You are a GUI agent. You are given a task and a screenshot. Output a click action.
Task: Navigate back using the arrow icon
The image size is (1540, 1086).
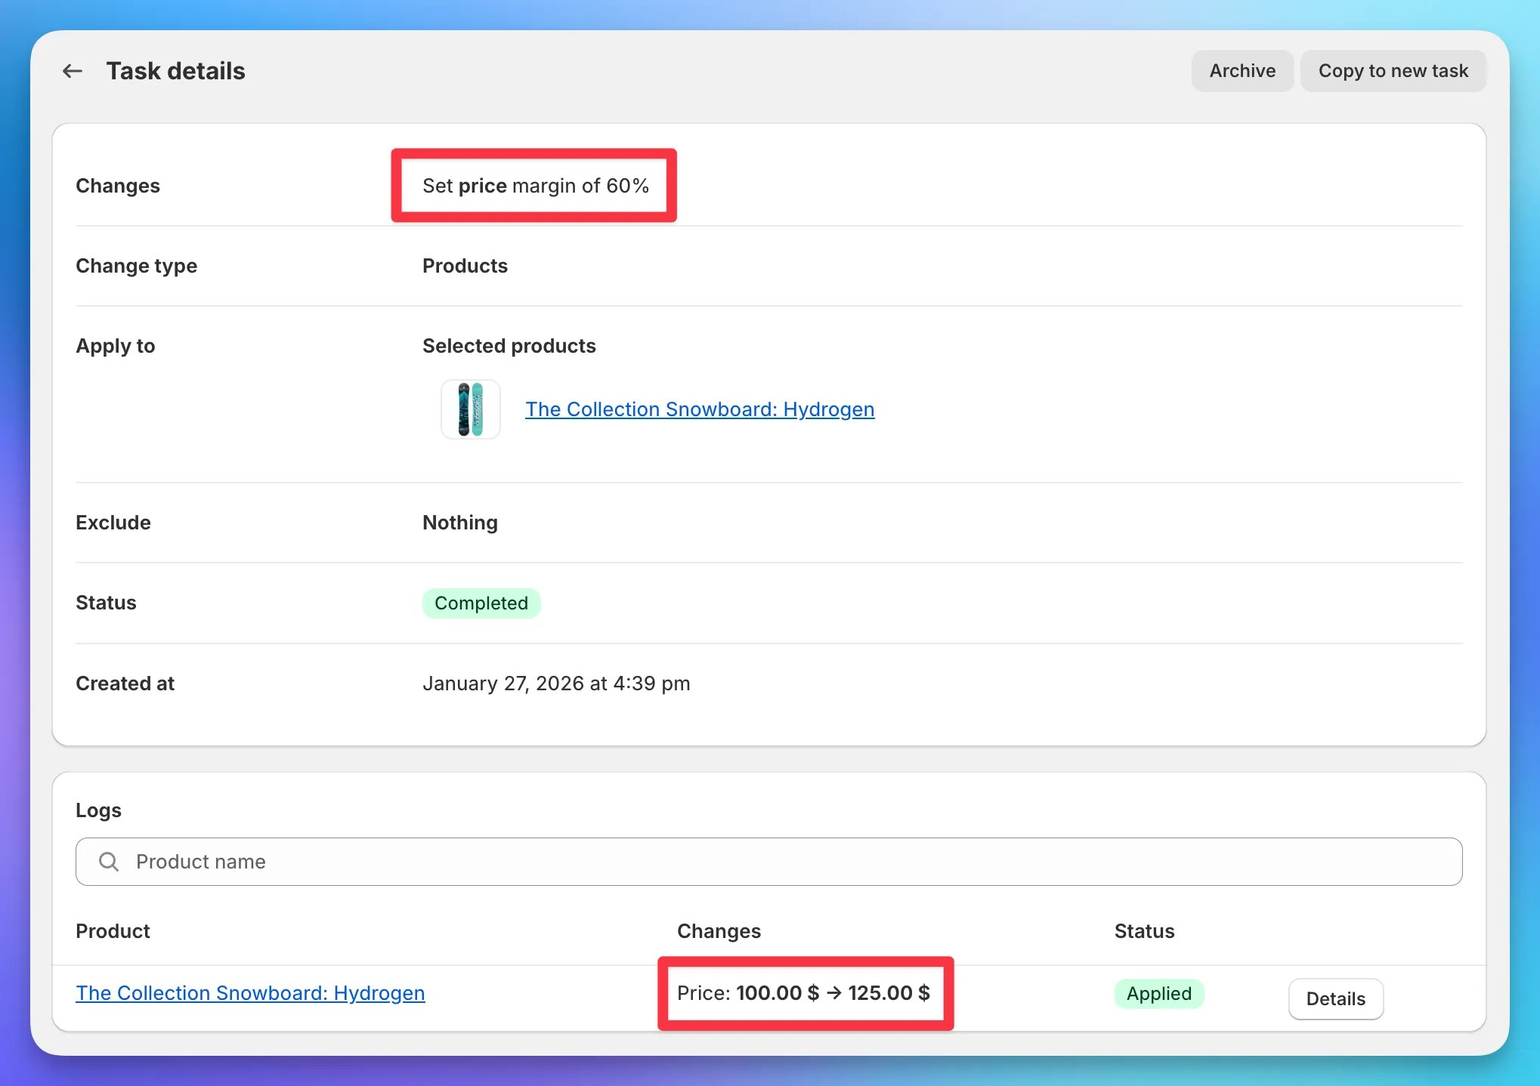click(72, 70)
